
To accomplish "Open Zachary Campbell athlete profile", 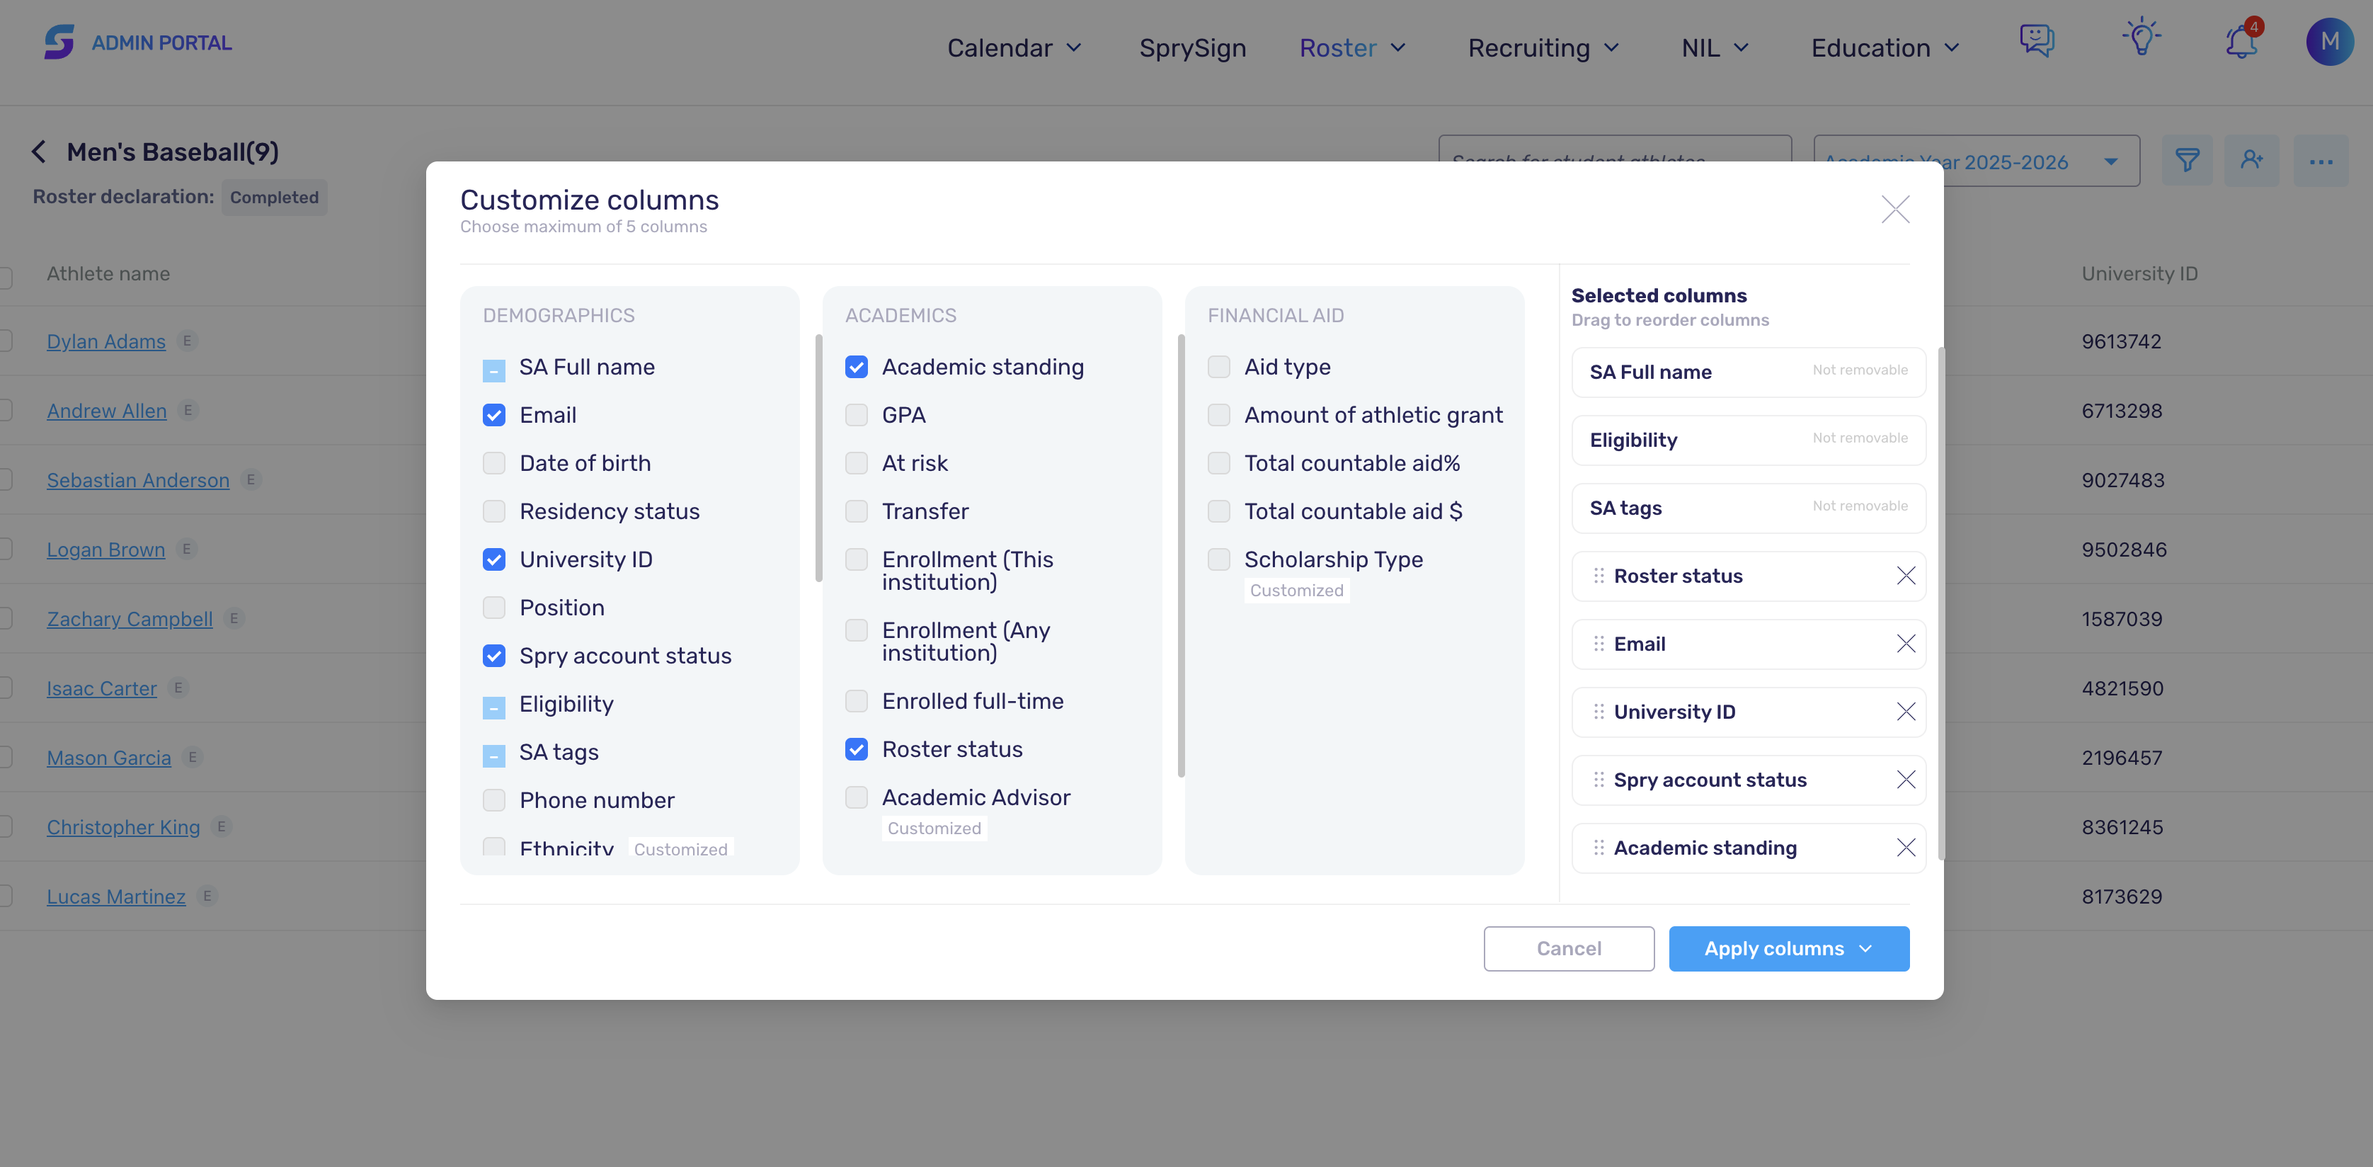I will coord(130,620).
